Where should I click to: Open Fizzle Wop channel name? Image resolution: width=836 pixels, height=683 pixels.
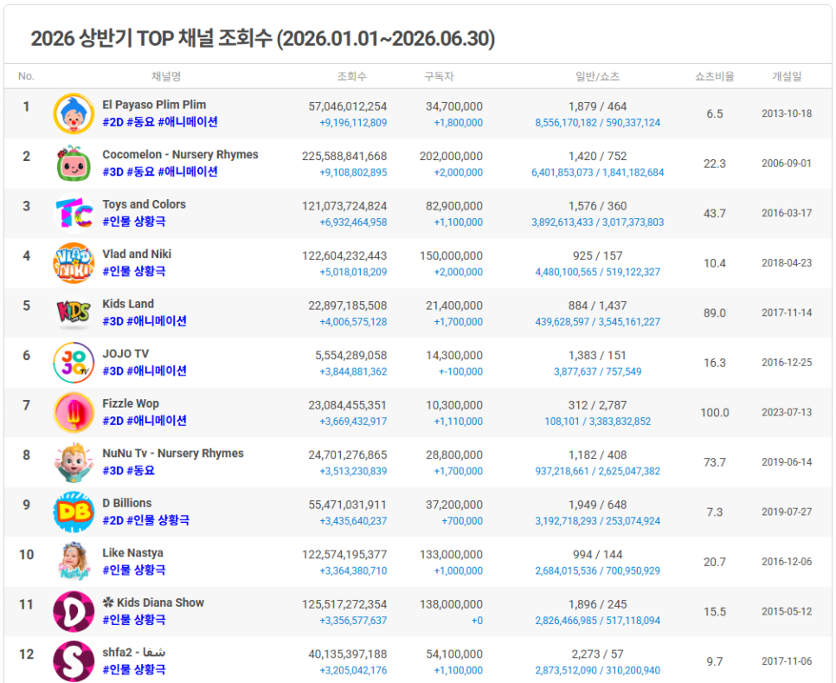click(x=131, y=403)
